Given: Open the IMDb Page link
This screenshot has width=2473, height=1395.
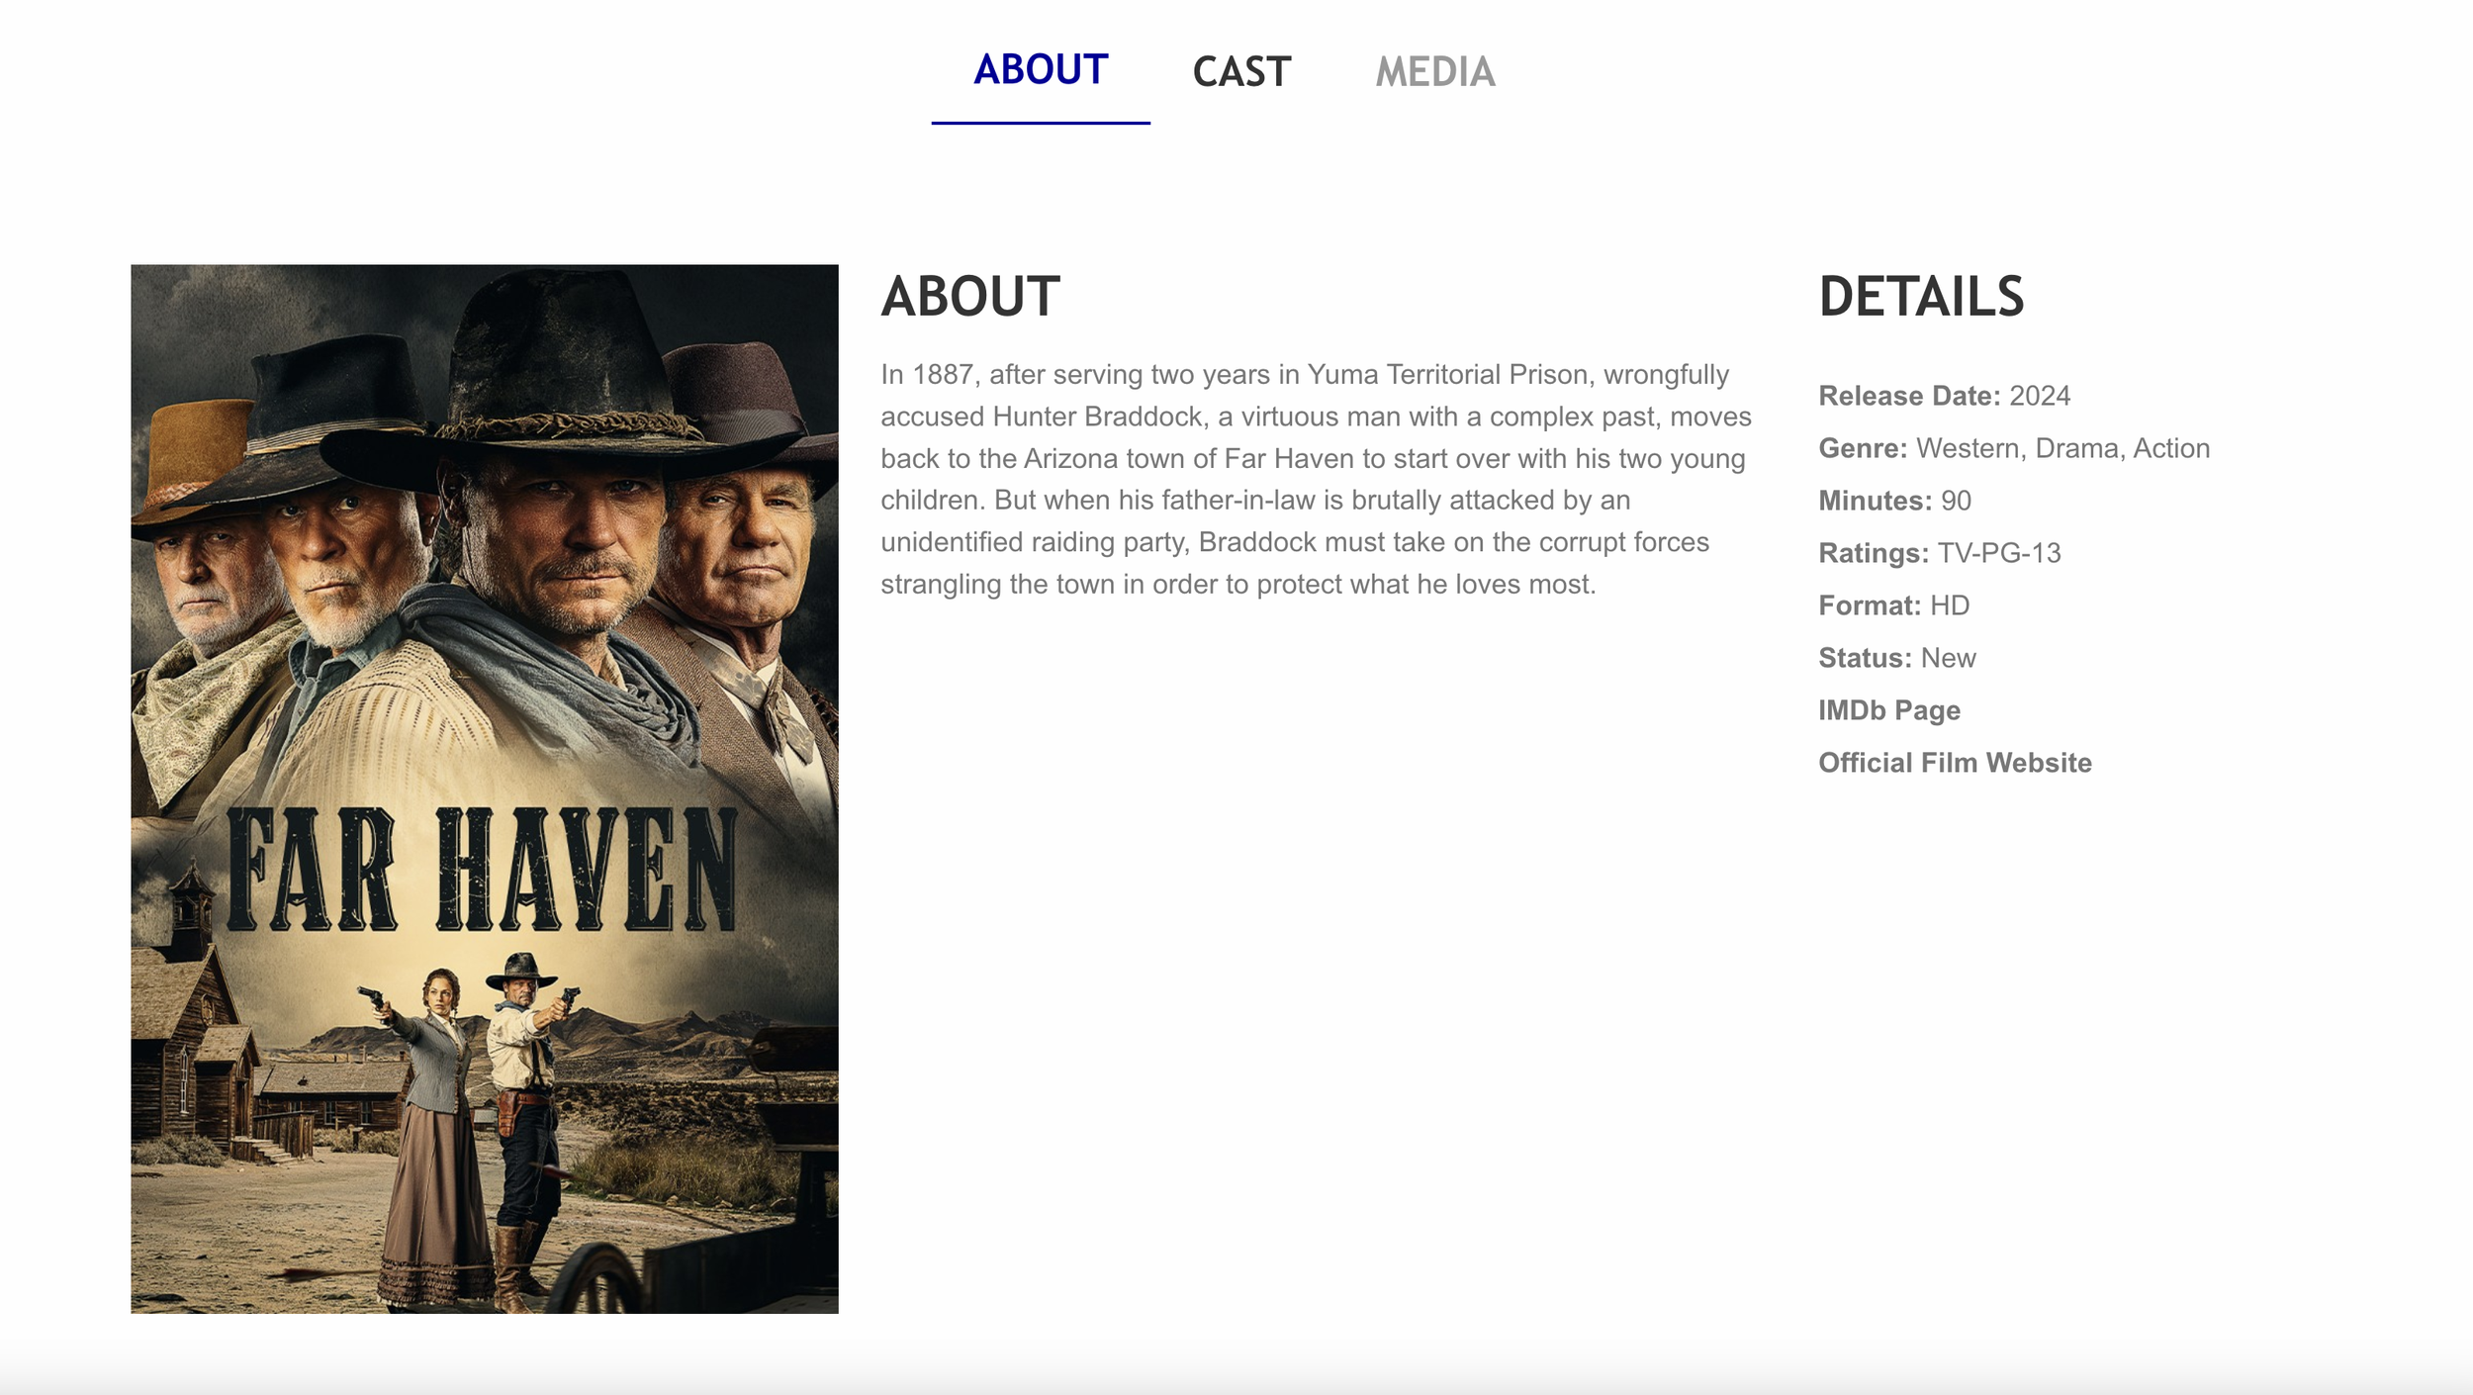Looking at the screenshot, I should pos(1888,710).
